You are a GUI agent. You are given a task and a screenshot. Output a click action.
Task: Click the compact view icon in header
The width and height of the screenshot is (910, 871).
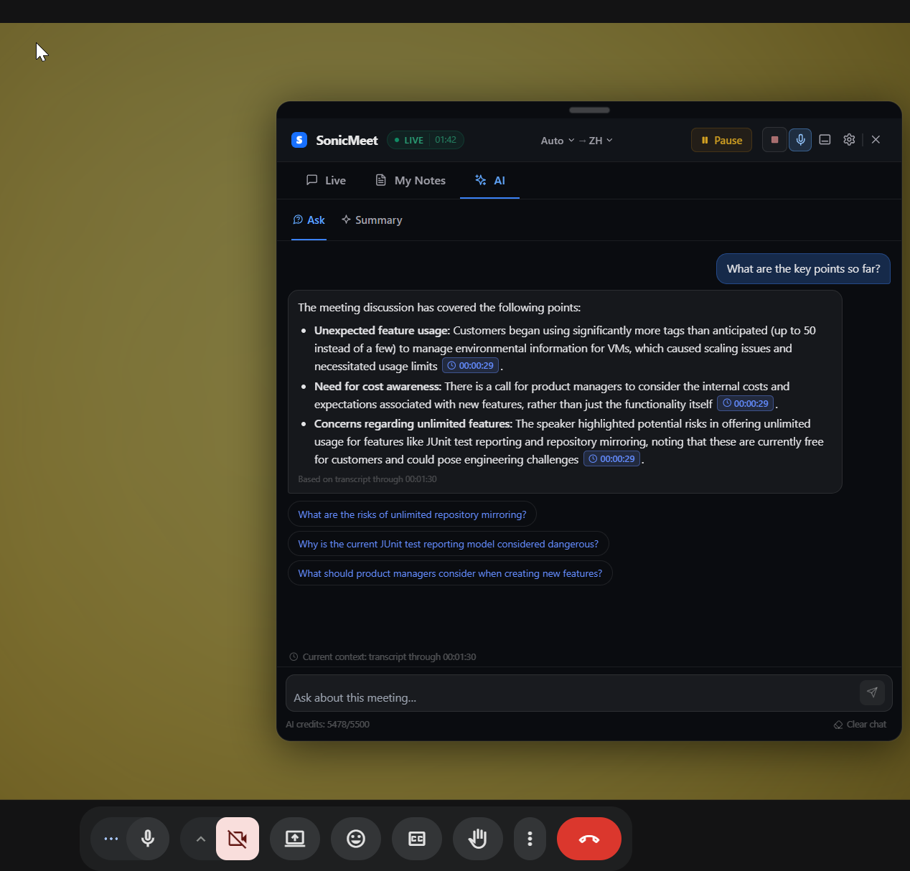[825, 140]
